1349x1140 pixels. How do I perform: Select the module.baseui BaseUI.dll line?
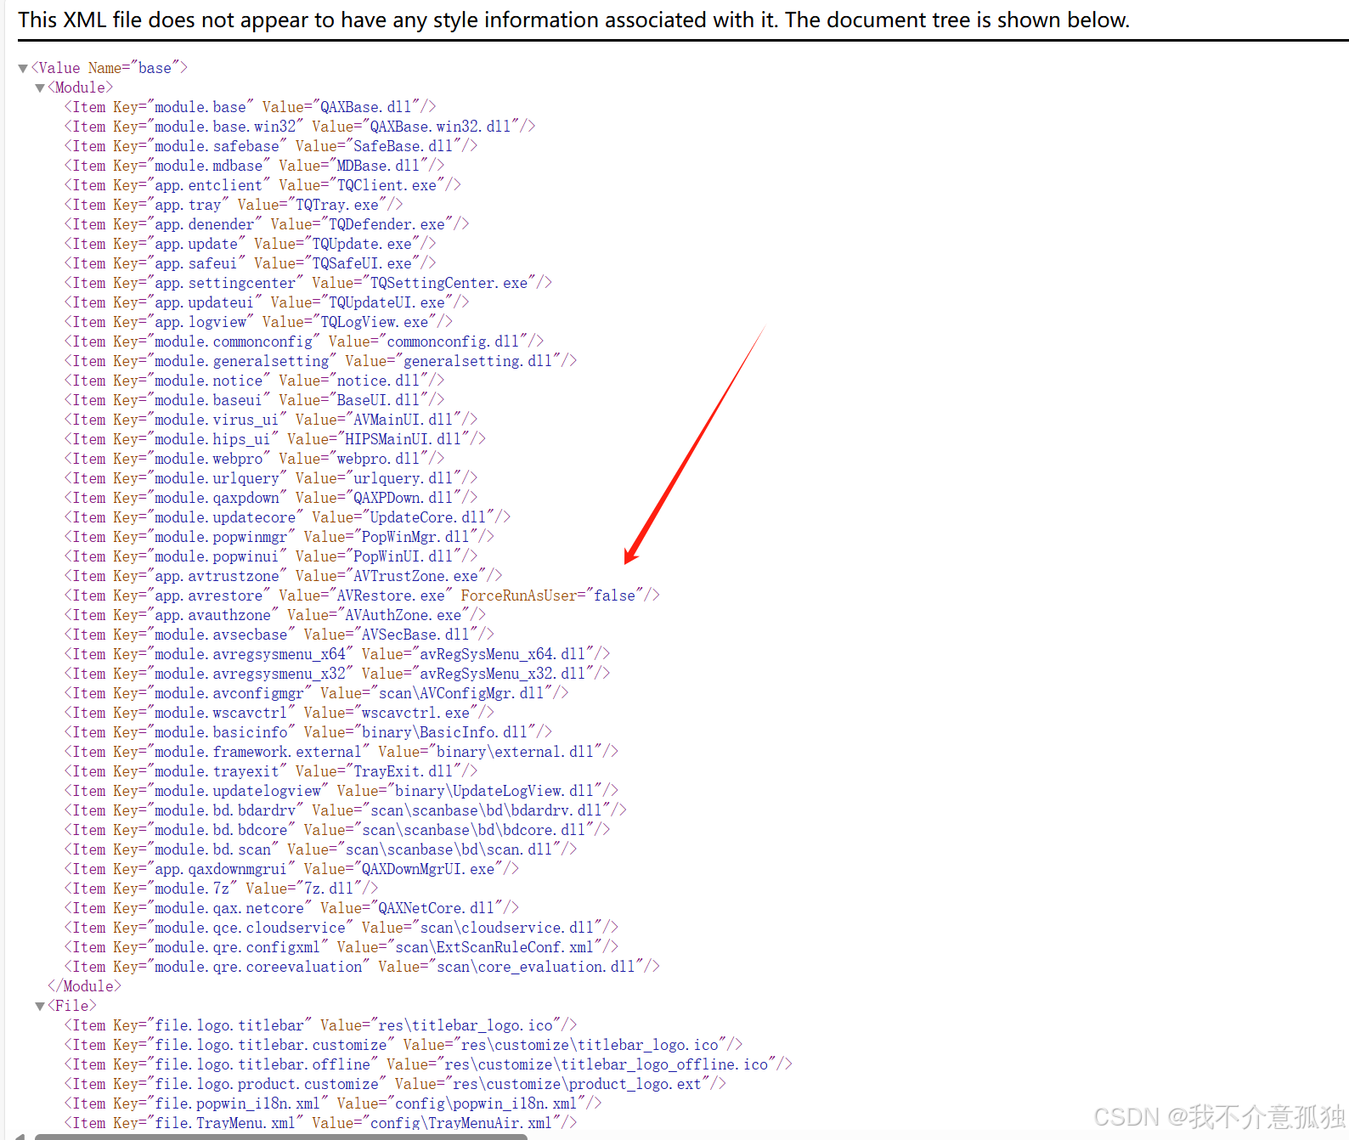pyautogui.click(x=254, y=400)
